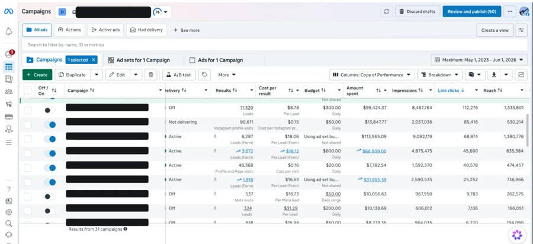Switch to the Active ads view tab
This screenshot has height=244, width=533.
105,30
